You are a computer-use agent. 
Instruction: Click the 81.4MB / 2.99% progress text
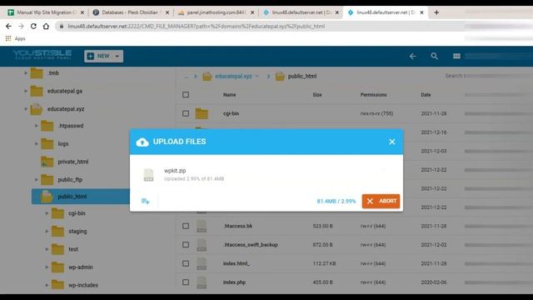(336, 202)
